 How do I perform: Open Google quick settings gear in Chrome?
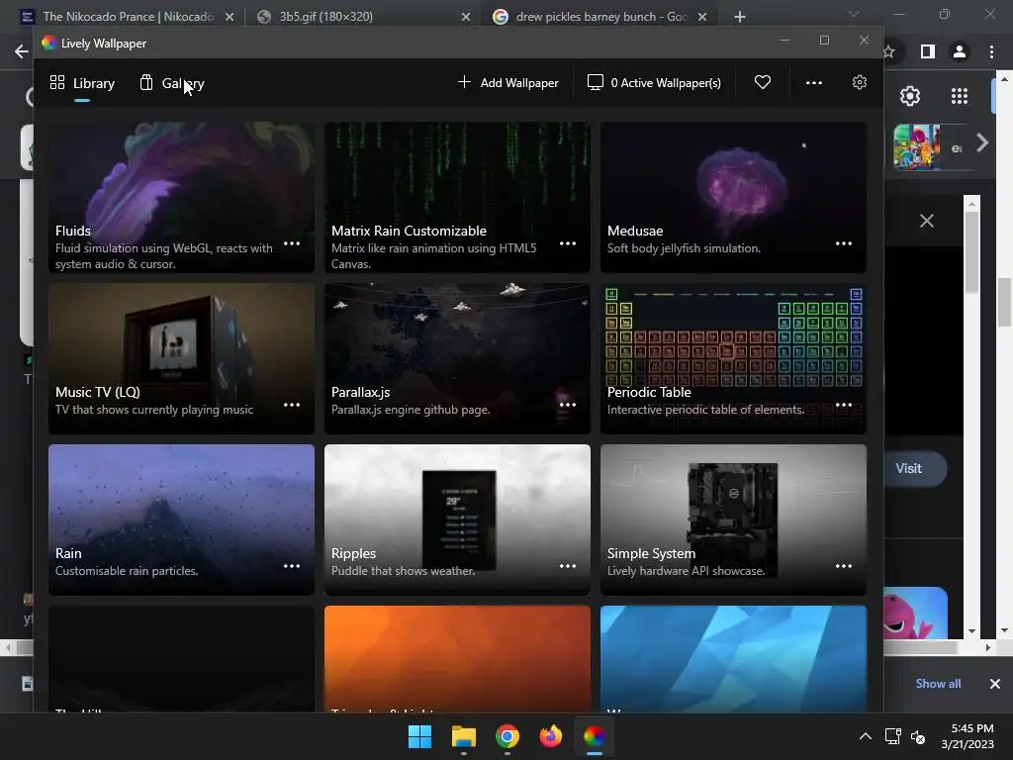[x=910, y=96]
